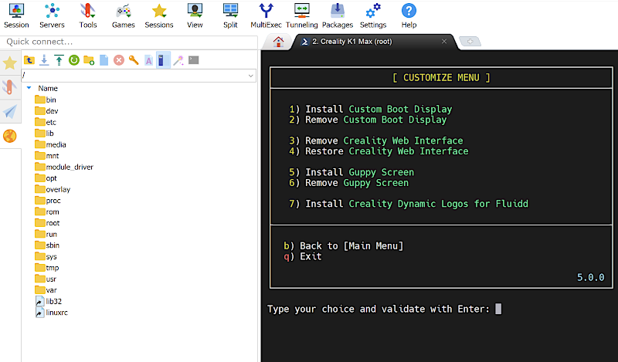The width and height of the screenshot is (618, 362).
Task: Open the Sftp globe sidebar tab
Action: point(10,137)
